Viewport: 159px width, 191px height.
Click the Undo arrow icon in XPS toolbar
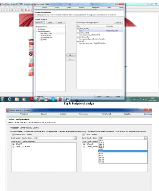click(16, 10)
